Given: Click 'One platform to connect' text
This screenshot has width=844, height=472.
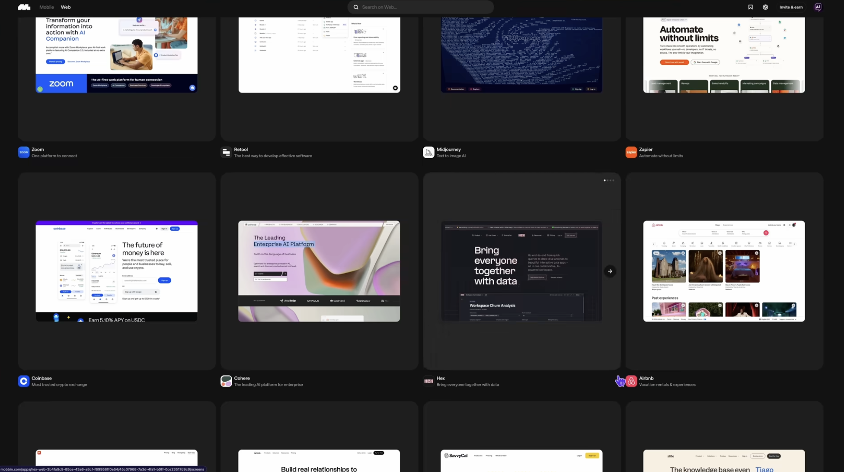Looking at the screenshot, I should [x=54, y=156].
